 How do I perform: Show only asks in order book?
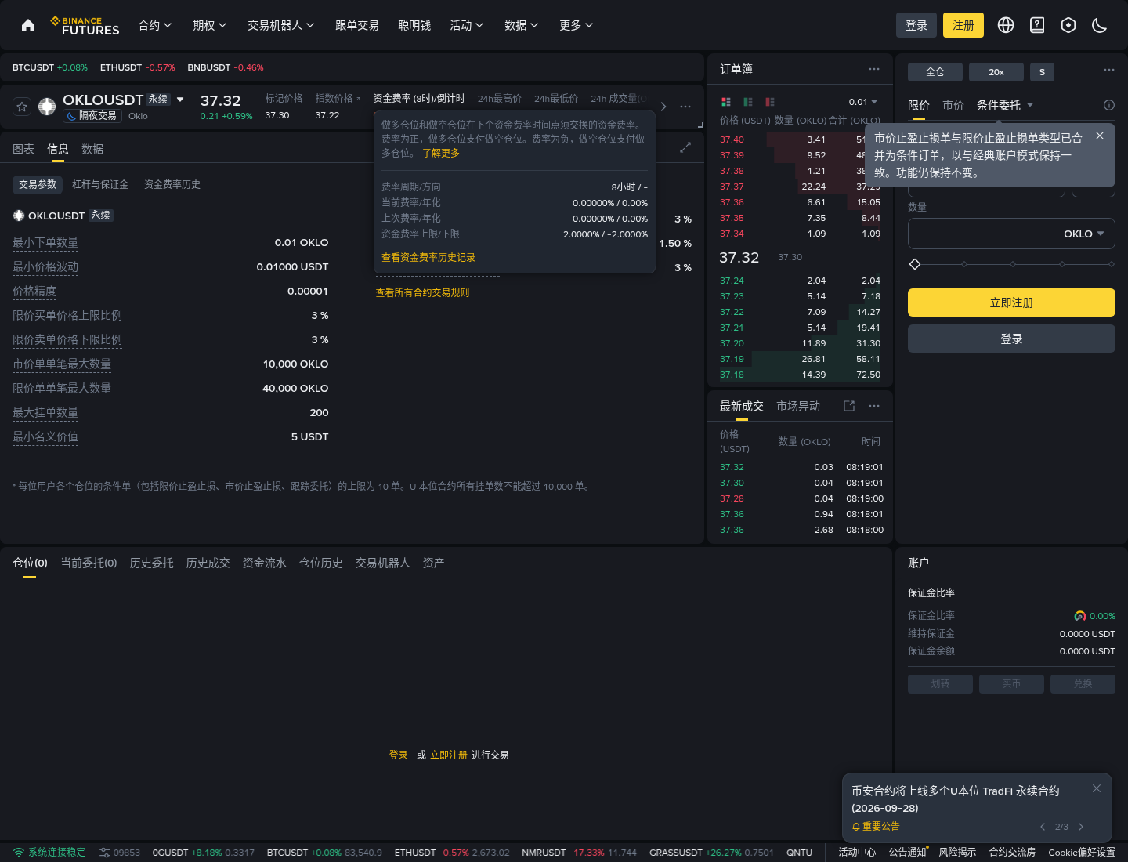point(770,102)
